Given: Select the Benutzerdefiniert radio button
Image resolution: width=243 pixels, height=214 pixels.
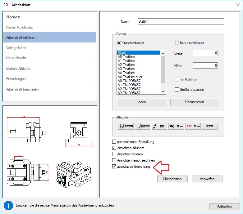Looking at the screenshot, I should [177, 43].
